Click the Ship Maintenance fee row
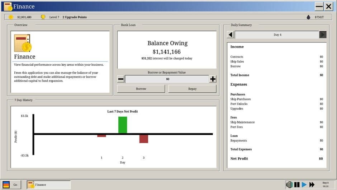337x190 pixels. click(277, 122)
